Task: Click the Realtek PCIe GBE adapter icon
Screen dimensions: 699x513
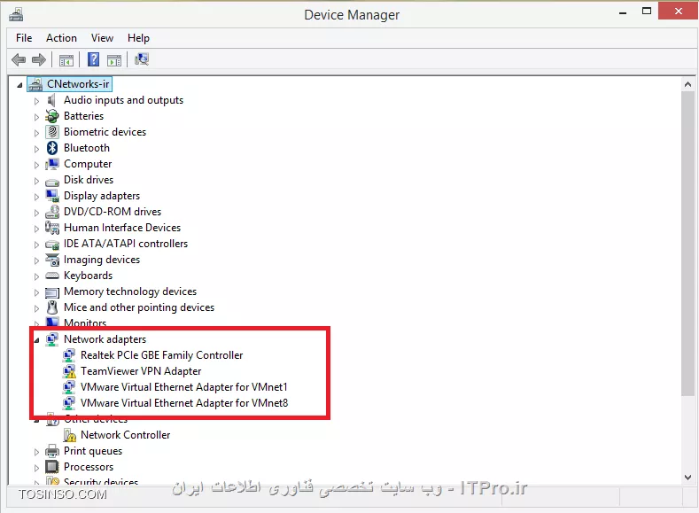Action: click(69, 355)
